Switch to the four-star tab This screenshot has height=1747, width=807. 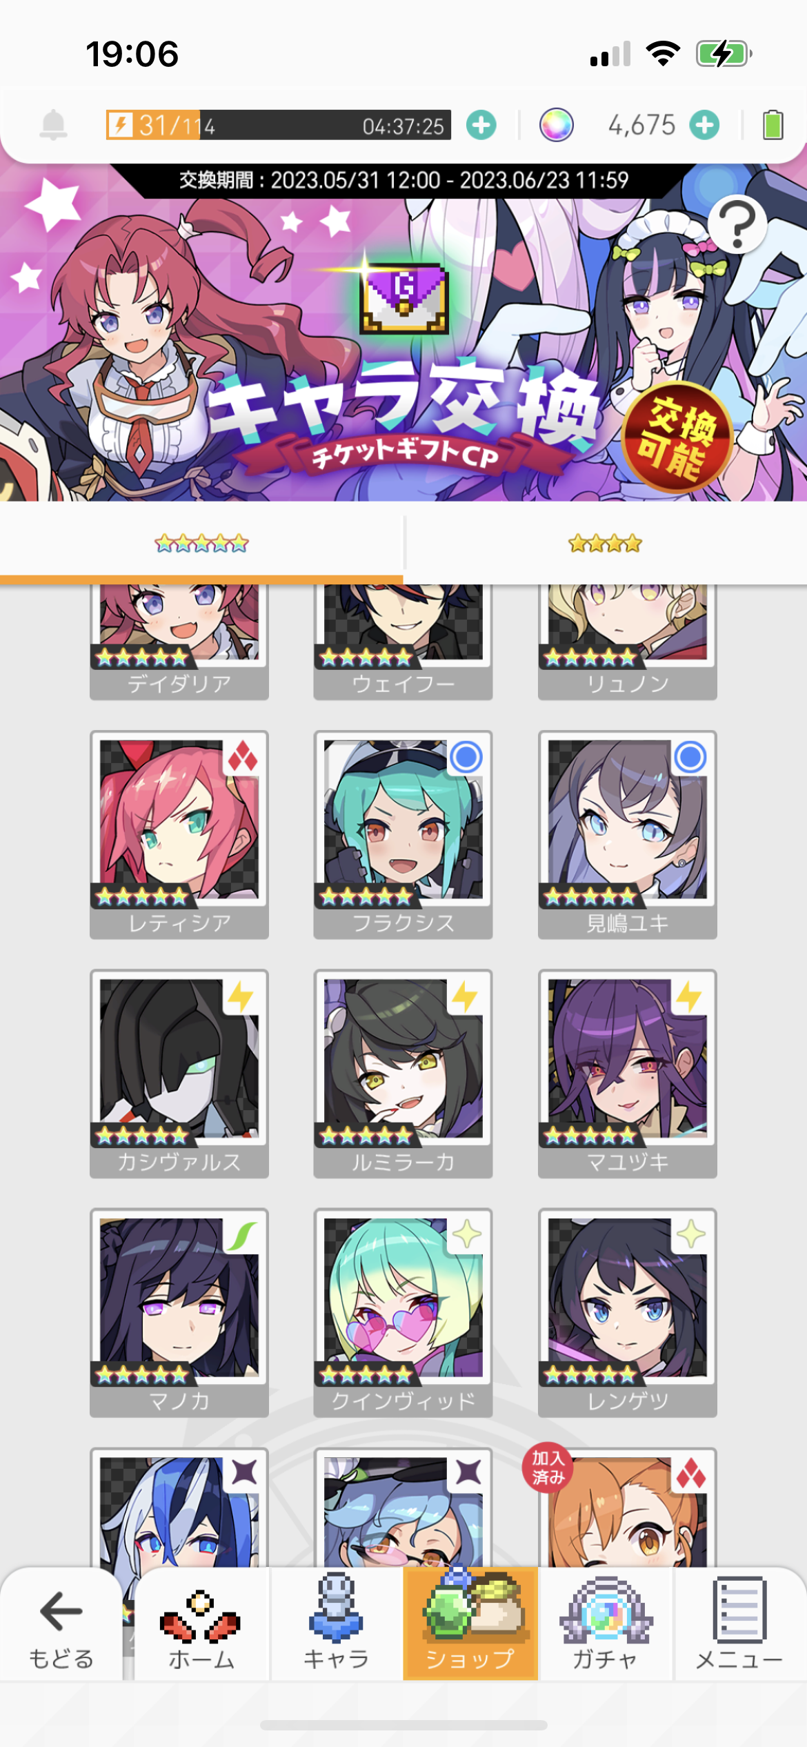tap(606, 544)
